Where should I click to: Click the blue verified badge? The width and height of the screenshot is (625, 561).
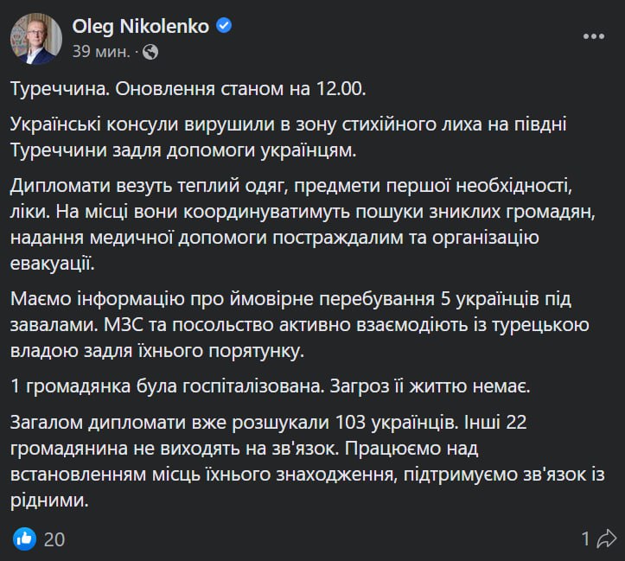[224, 26]
